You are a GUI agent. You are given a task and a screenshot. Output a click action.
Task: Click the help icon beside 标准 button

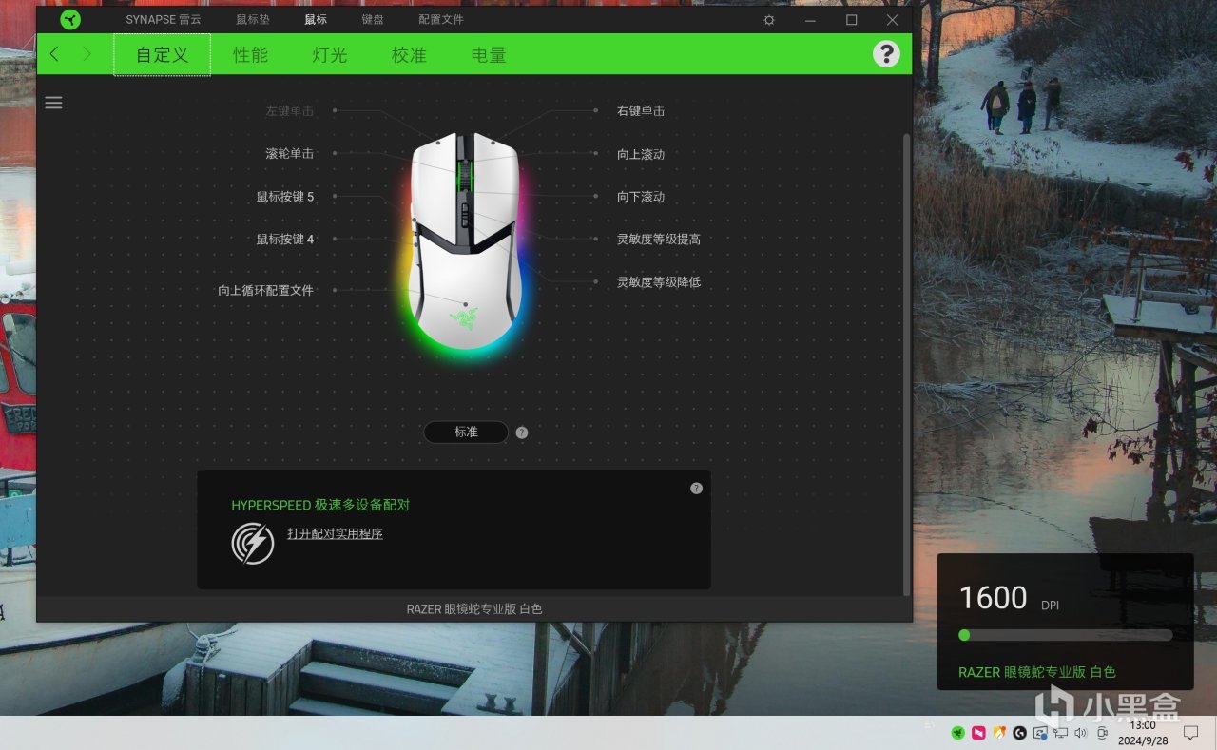522,433
